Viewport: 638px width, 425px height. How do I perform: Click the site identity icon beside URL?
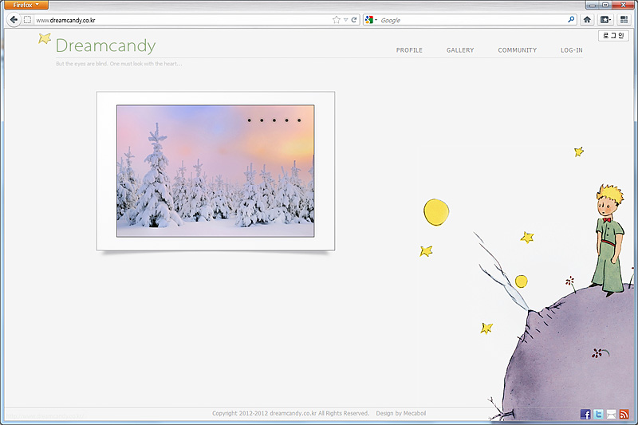[27, 19]
